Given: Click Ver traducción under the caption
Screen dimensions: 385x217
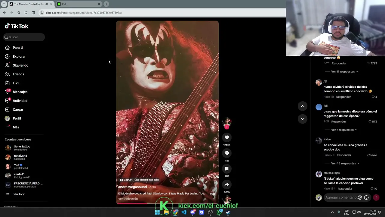Looking at the screenshot, I should pos(128,199).
